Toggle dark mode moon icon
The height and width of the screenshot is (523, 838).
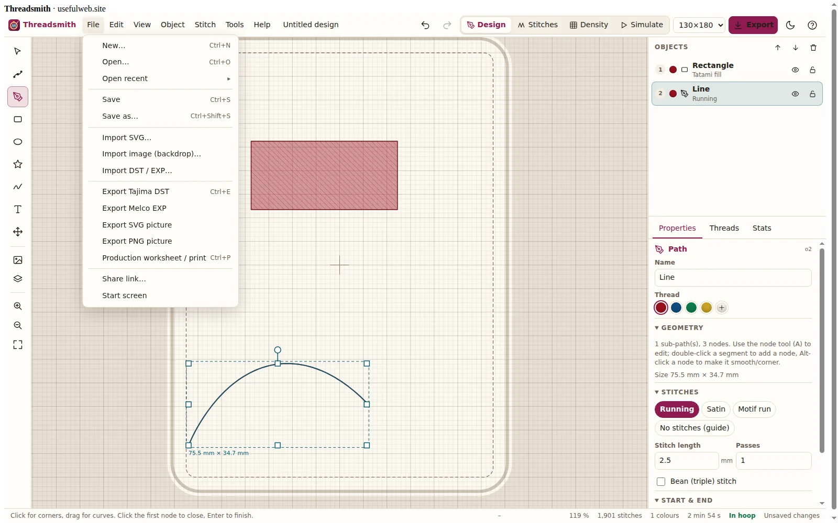791,25
